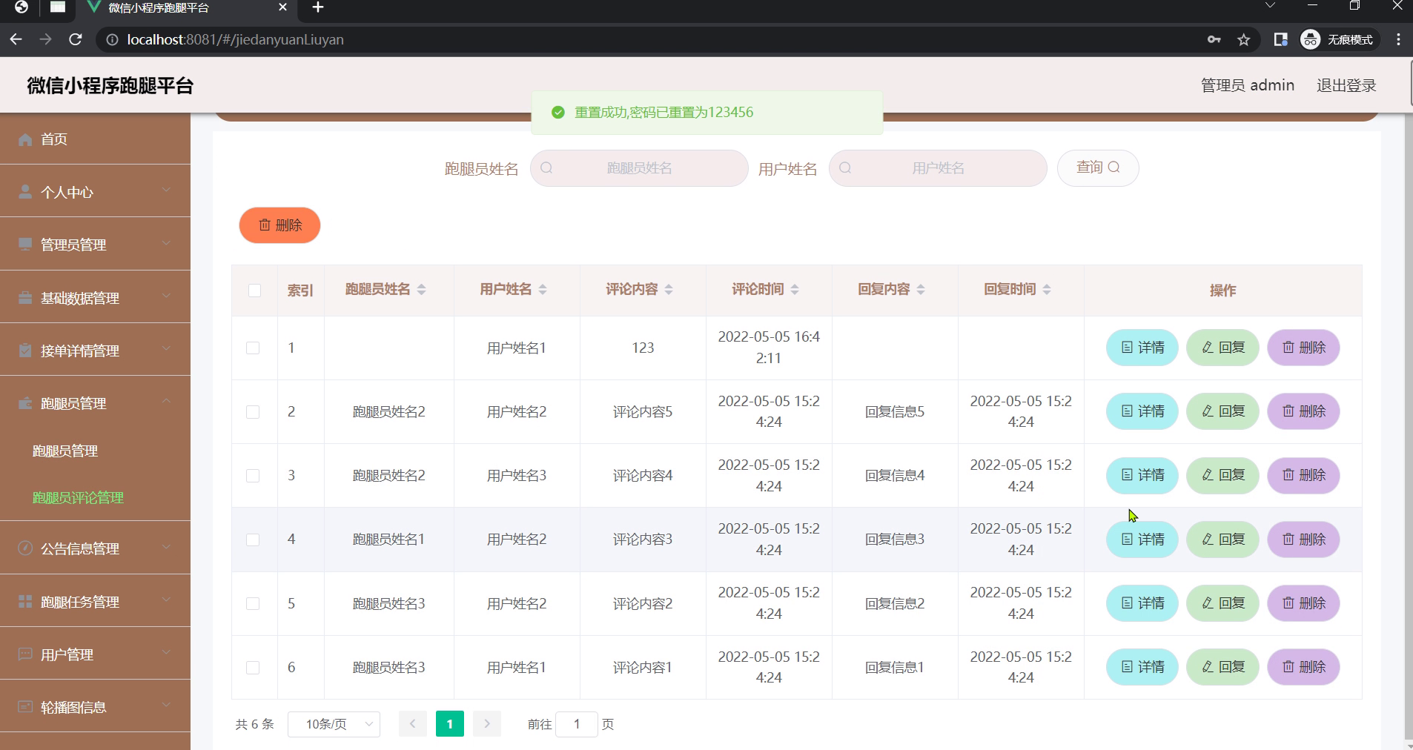Expand the 管理员管理 sidebar menu
This screenshot has height=750, width=1413.
tap(95, 245)
